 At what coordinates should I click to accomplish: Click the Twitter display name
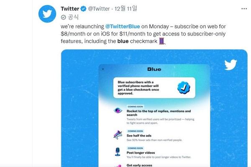pyautogui.click(x=70, y=8)
